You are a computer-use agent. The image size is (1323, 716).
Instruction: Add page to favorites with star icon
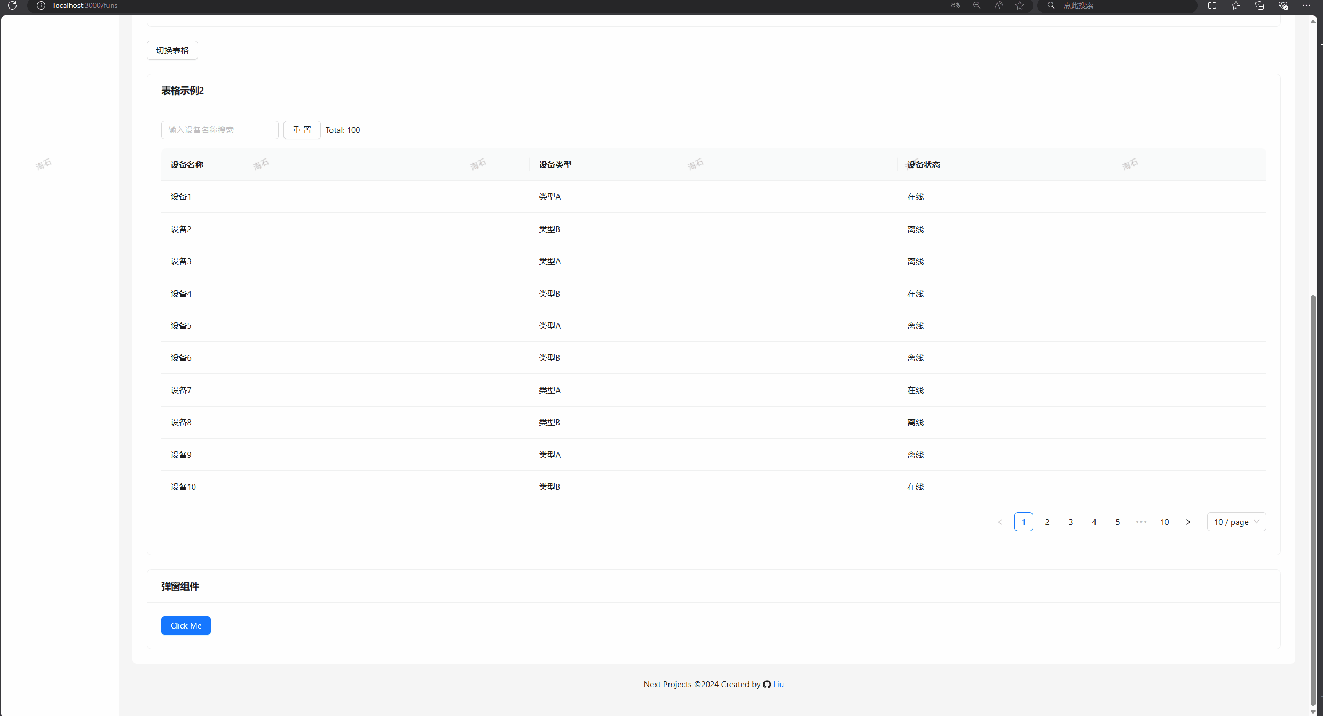point(1020,5)
